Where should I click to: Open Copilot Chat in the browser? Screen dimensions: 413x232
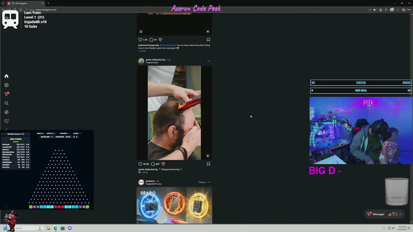click(x=406, y=10)
